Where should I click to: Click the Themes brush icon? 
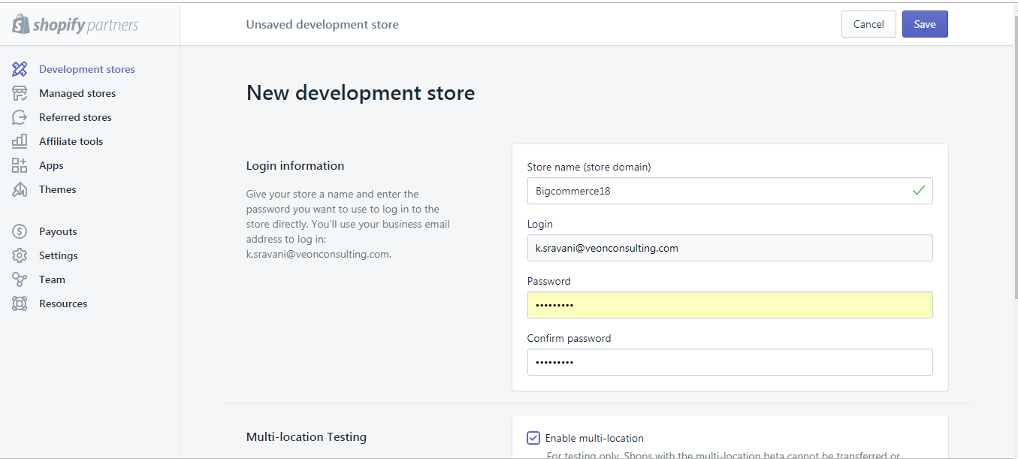tap(20, 189)
